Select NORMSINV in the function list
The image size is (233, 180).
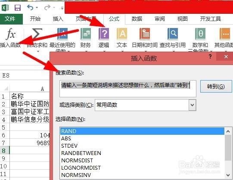142,175
